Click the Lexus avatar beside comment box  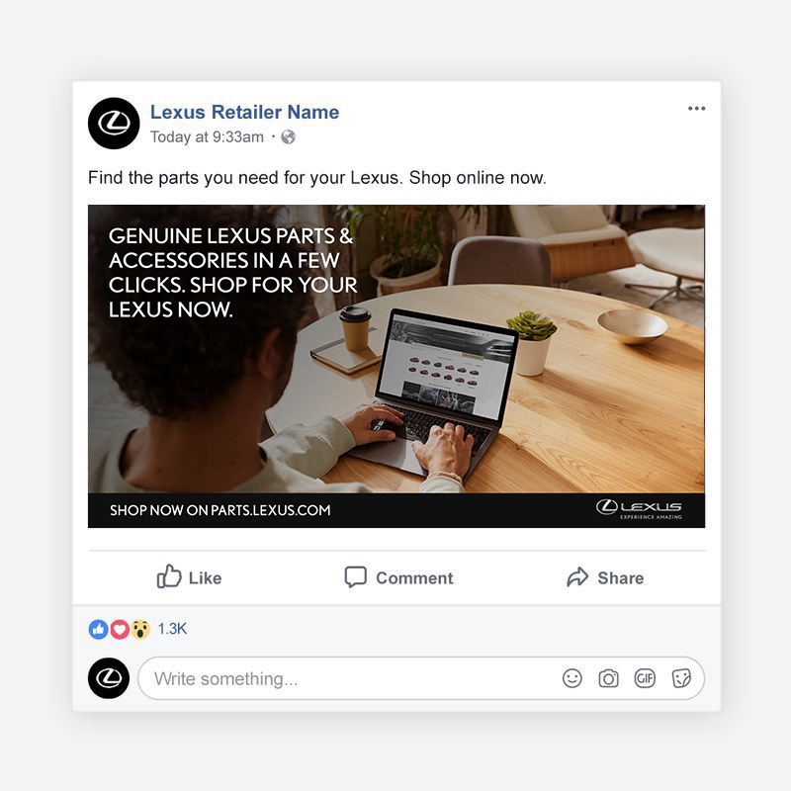click(x=109, y=678)
